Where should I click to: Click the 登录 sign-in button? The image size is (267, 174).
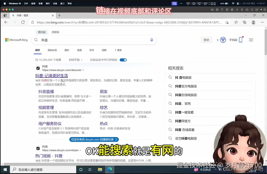pos(206,40)
